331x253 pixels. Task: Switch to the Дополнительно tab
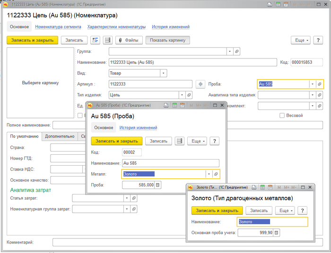[x=60, y=136]
